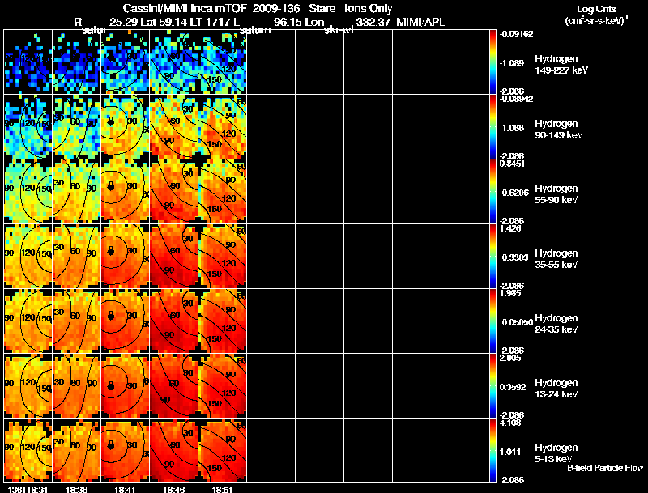This screenshot has width=648, height=493.
Task: Open the 18:31 image in the 149-227 keV row
Action: pos(28,62)
